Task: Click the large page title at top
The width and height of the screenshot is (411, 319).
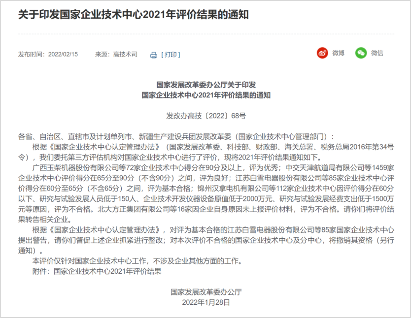Action: pos(133,15)
